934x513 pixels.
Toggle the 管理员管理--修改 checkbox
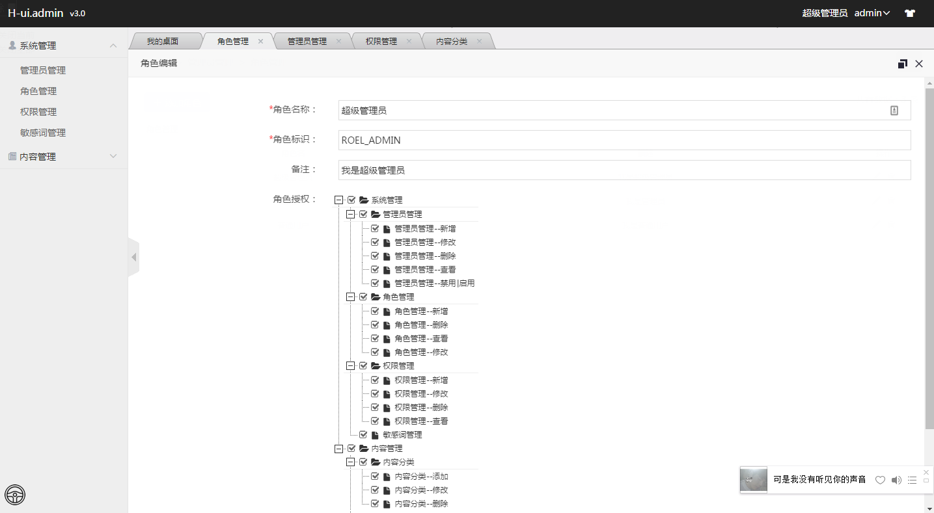click(375, 242)
